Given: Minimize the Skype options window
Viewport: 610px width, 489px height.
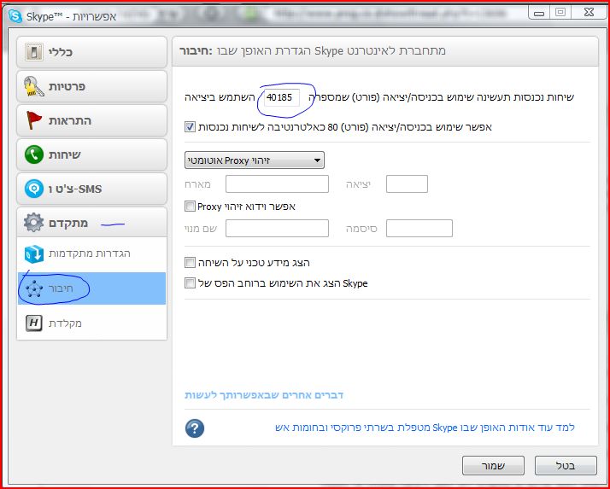Looking at the screenshot, I should [x=539, y=13].
